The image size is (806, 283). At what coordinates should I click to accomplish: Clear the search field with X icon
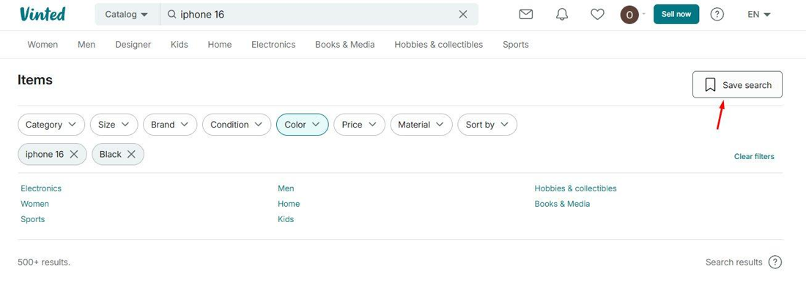coord(463,15)
